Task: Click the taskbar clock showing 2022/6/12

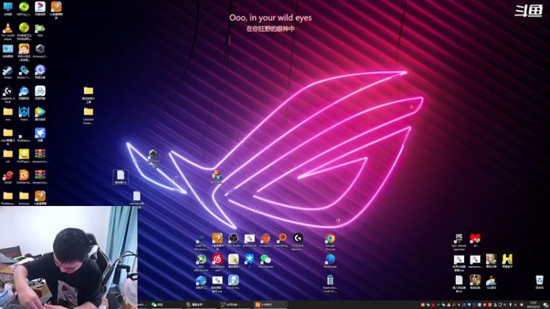Action: click(533, 304)
